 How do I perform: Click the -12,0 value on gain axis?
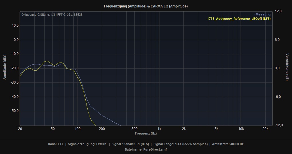(278, 125)
